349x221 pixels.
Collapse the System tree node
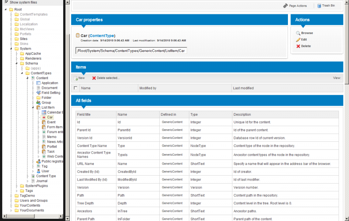pyautogui.click(x=11, y=49)
